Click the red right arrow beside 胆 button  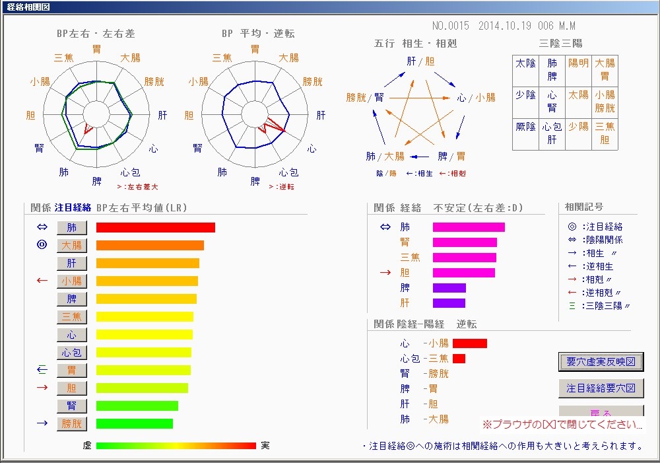point(42,388)
